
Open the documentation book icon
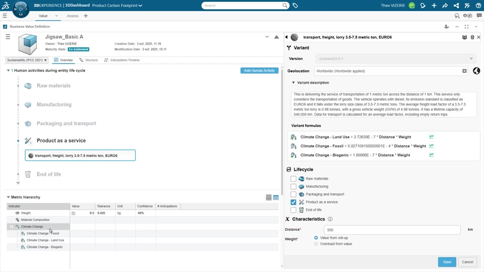tap(464, 37)
